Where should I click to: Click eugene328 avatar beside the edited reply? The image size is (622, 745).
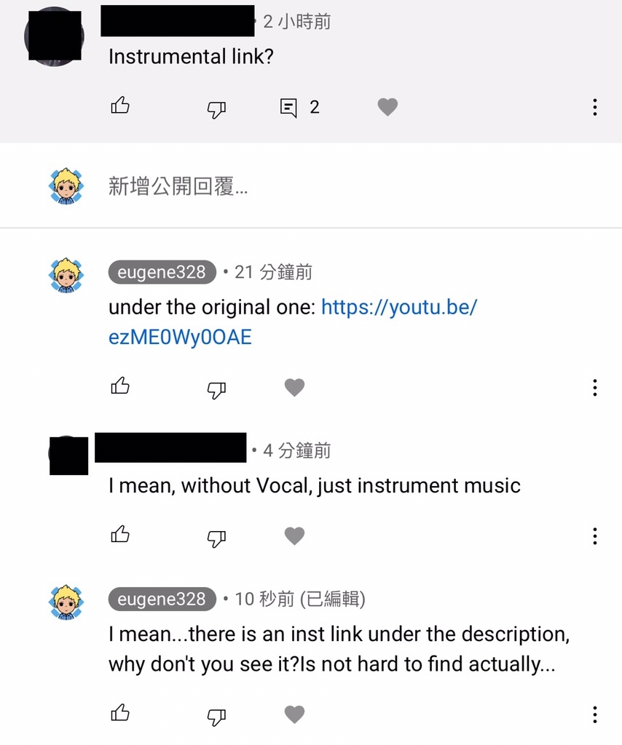coord(66,602)
